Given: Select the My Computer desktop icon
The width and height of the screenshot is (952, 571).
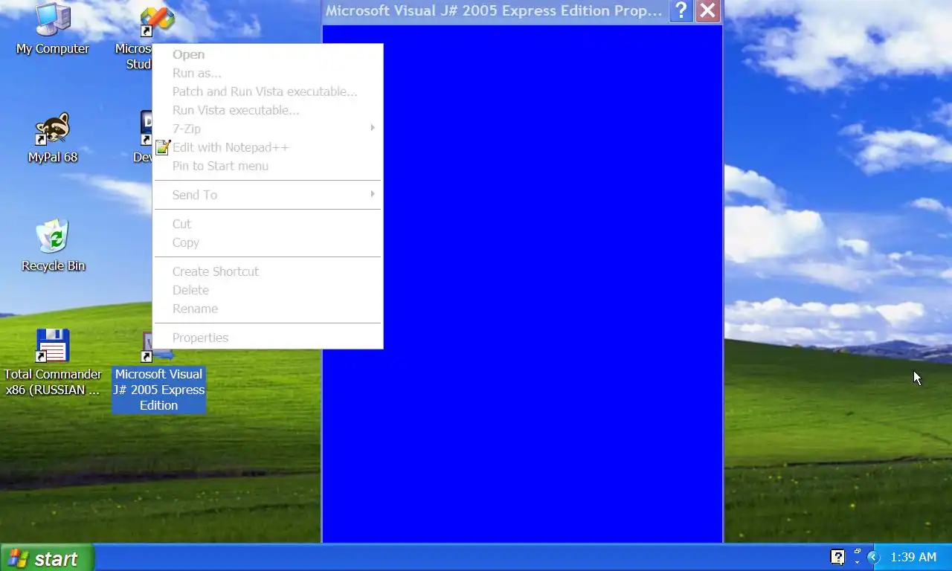Looking at the screenshot, I should tap(53, 30).
